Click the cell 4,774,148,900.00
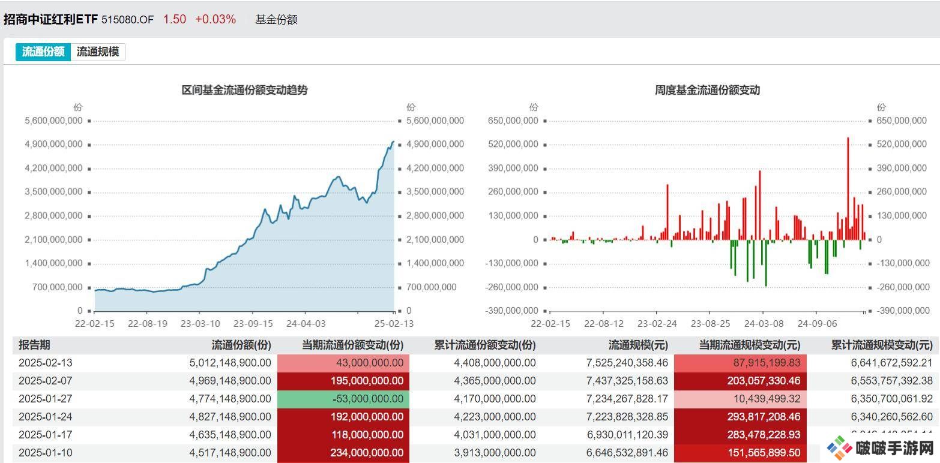This screenshot has width=940, height=463. pyautogui.click(x=230, y=399)
